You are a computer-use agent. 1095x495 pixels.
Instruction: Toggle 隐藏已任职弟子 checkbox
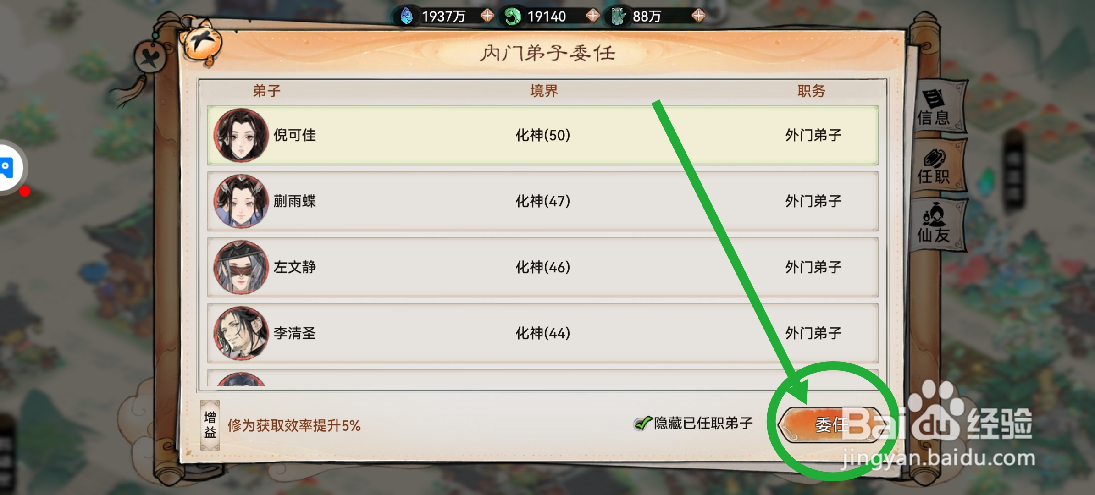[x=642, y=423]
